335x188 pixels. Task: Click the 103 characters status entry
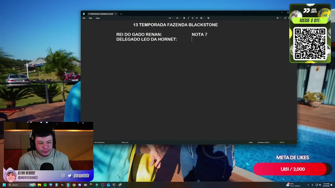tap(99, 142)
